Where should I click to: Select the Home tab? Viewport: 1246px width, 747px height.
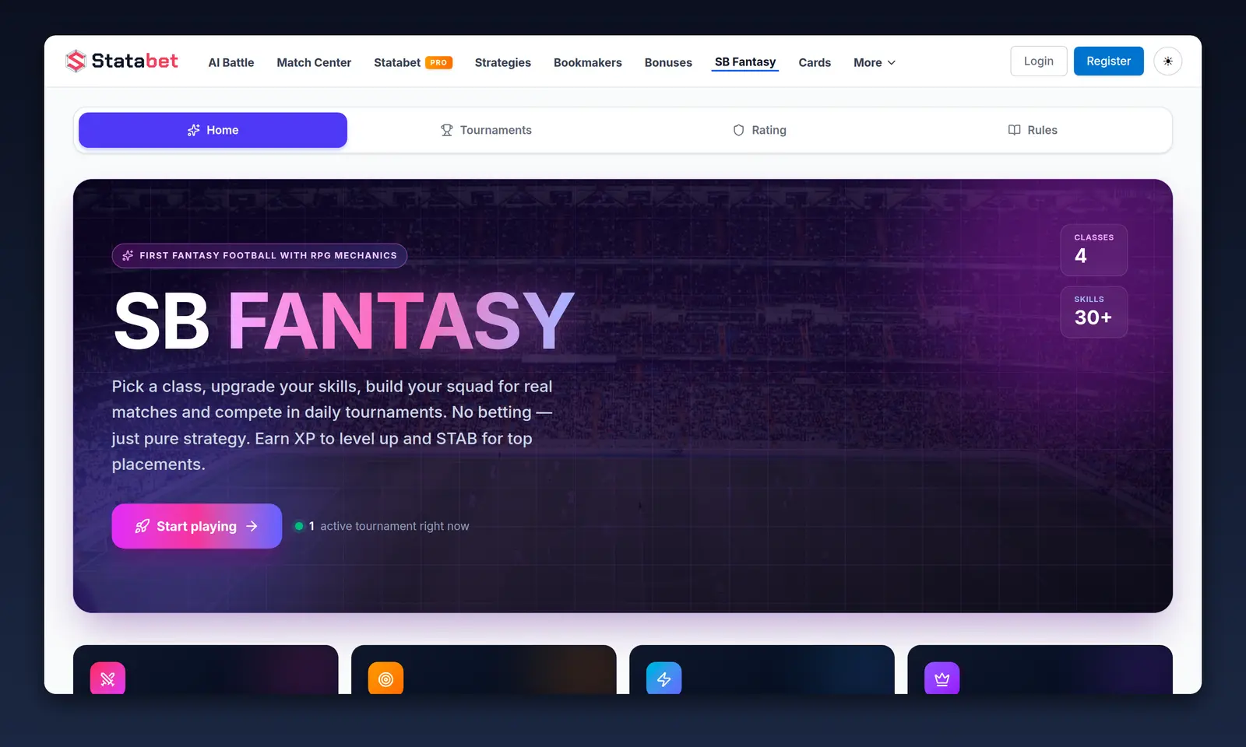point(213,130)
